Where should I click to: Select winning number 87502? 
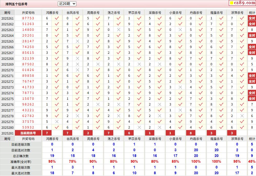[x=28, y=64]
